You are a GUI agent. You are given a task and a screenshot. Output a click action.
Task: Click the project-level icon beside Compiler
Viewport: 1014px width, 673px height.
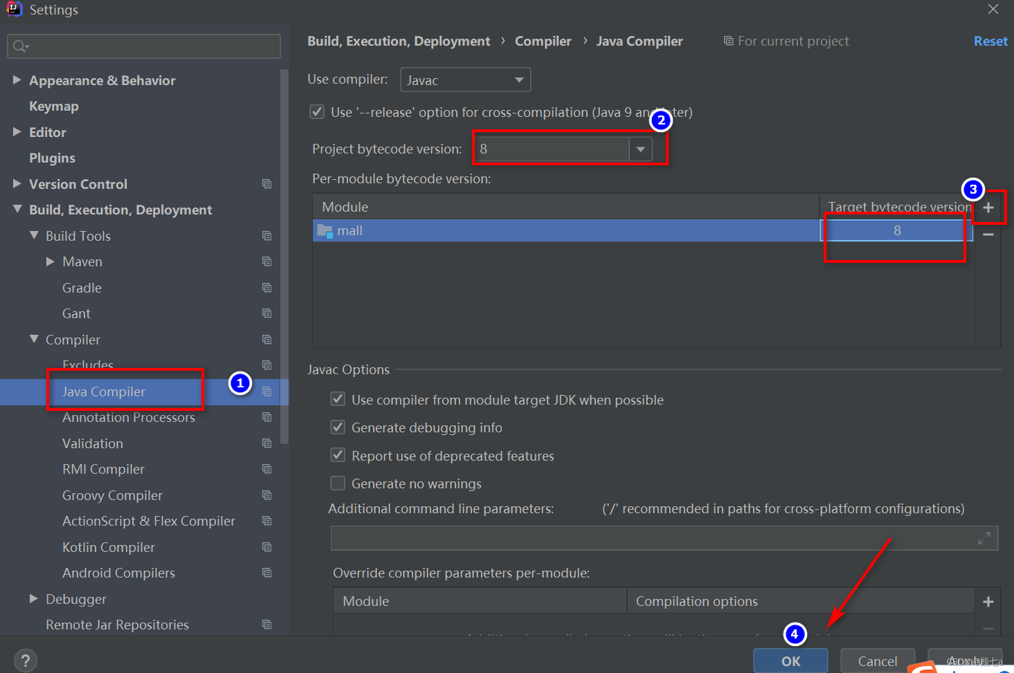pyautogui.click(x=266, y=340)
